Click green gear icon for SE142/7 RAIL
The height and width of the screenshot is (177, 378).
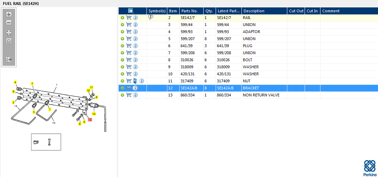pos(122,18)
